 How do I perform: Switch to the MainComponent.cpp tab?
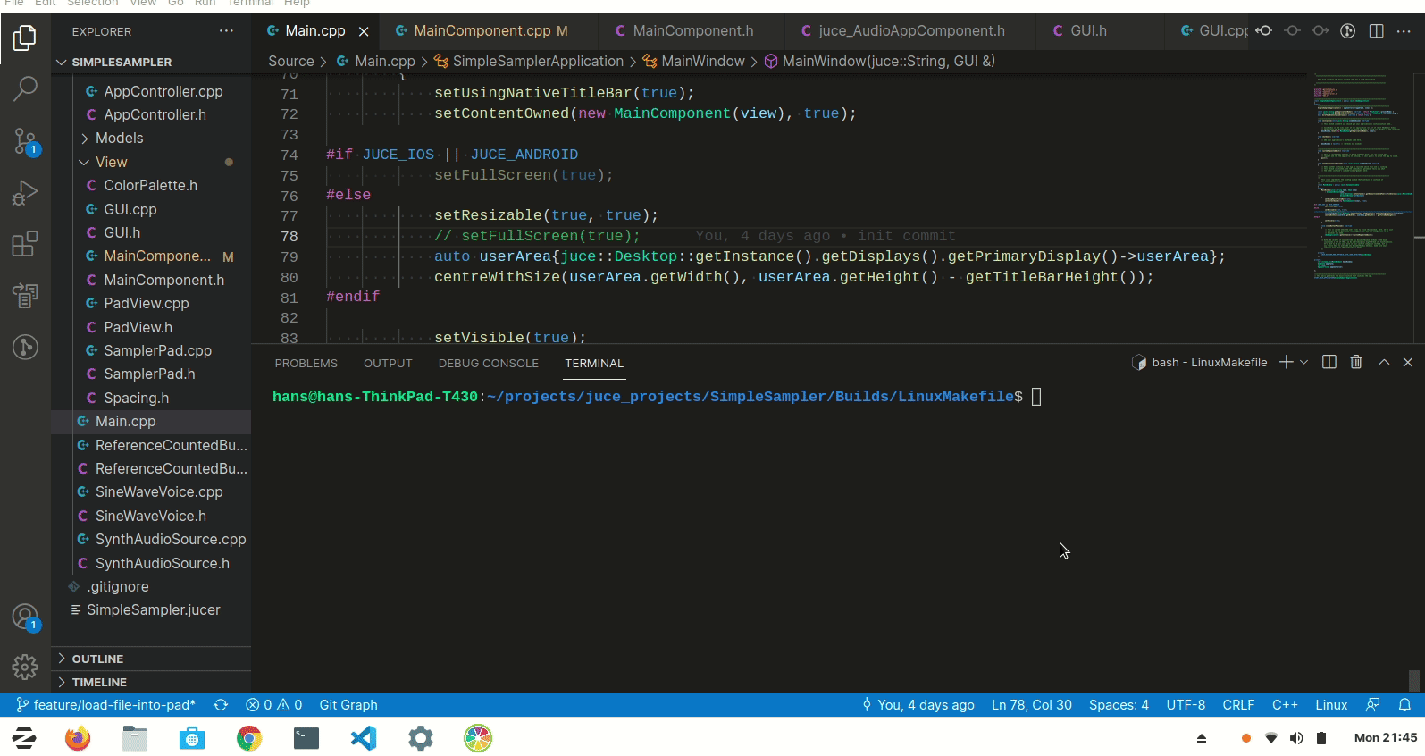tap(482, 31)
